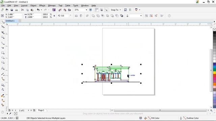Open the Bitmaps menu
Viewport: 216px width, 121px height.
click(x=52, y=5)
